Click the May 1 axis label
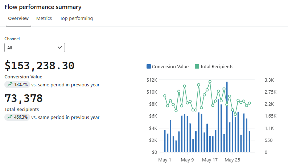 [165, 160]
